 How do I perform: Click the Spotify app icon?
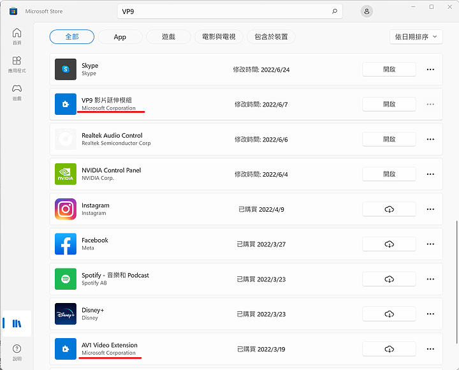click(66, 279)
